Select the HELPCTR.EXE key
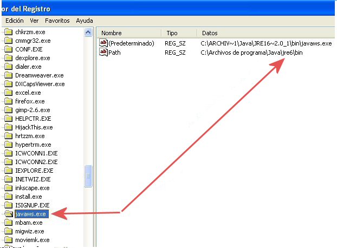 (x=33, y=119)
